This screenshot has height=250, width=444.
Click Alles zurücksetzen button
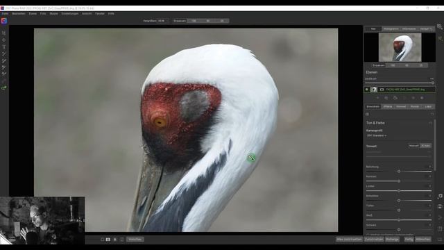coord(349,240)
